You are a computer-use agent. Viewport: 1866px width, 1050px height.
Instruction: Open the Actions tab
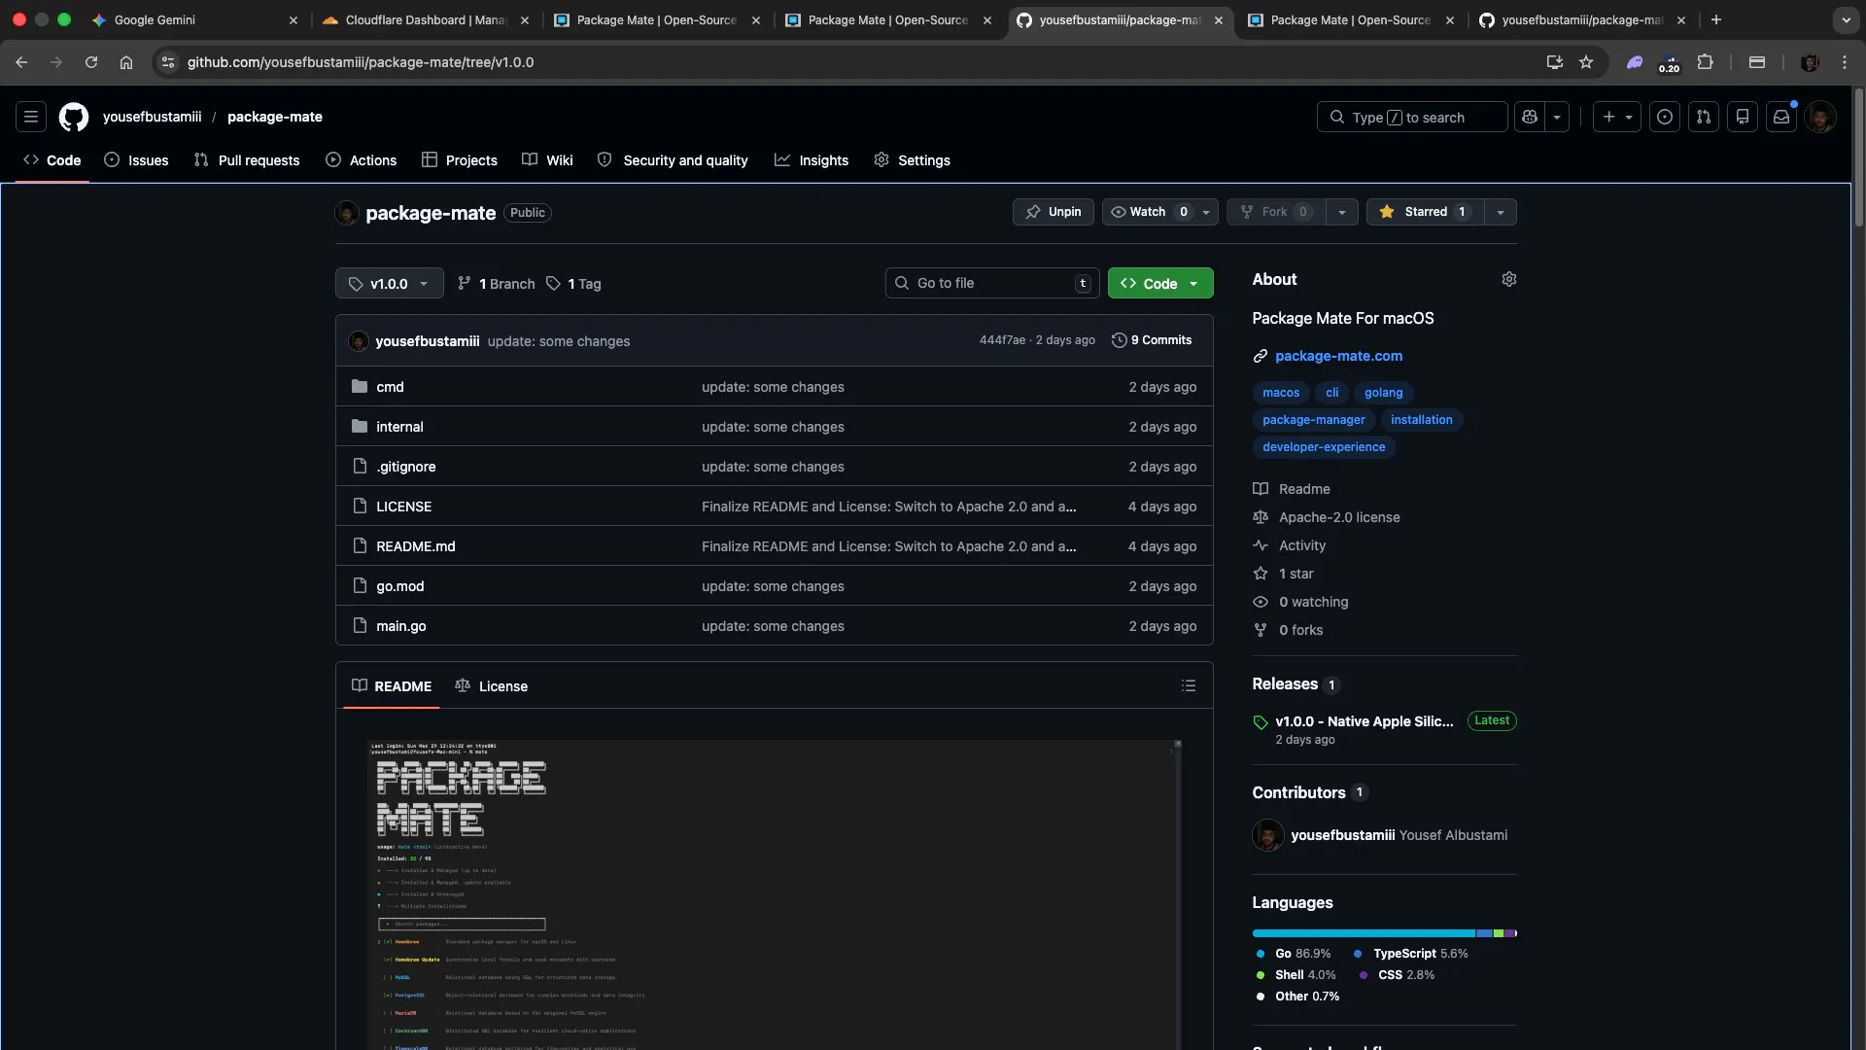click(x=362, y=160)
